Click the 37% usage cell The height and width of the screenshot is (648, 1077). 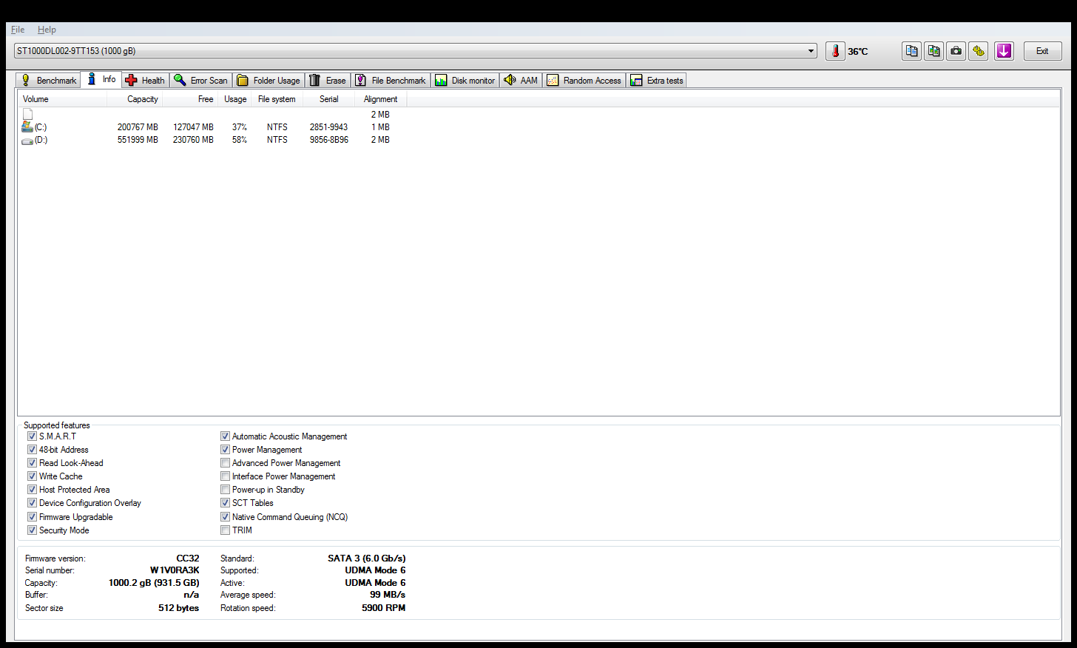click(240, 127)
